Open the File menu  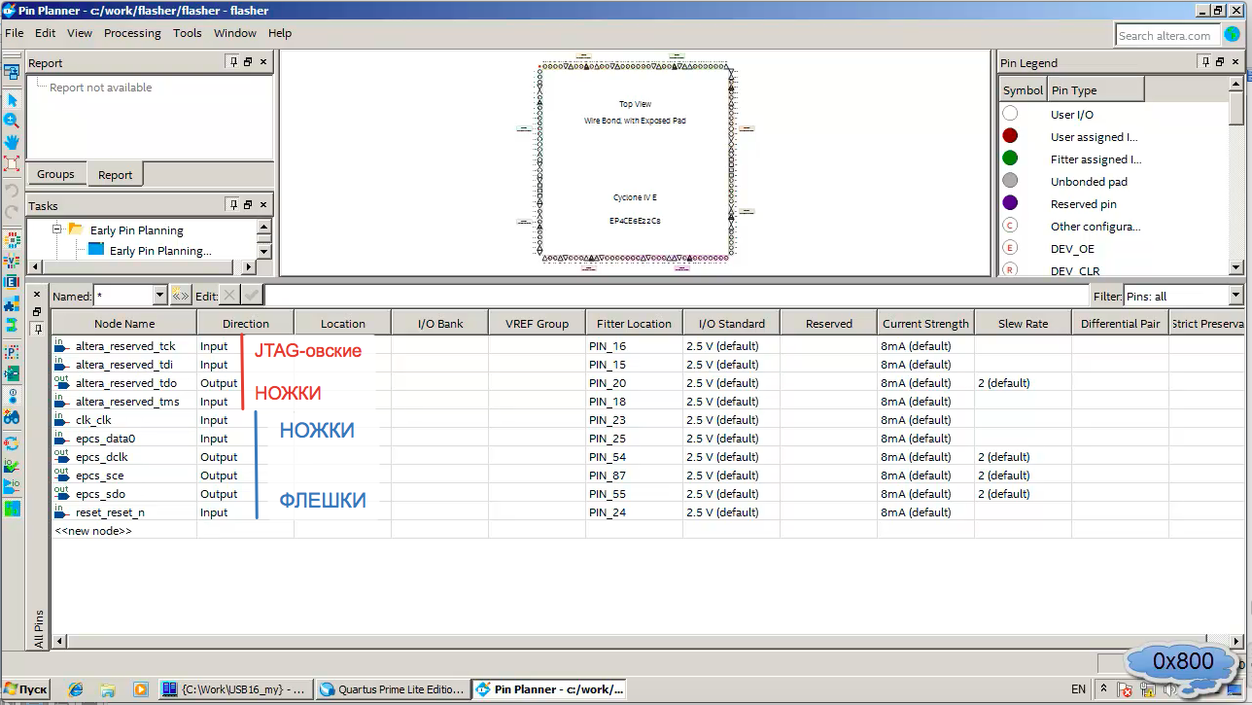point(15,33)
